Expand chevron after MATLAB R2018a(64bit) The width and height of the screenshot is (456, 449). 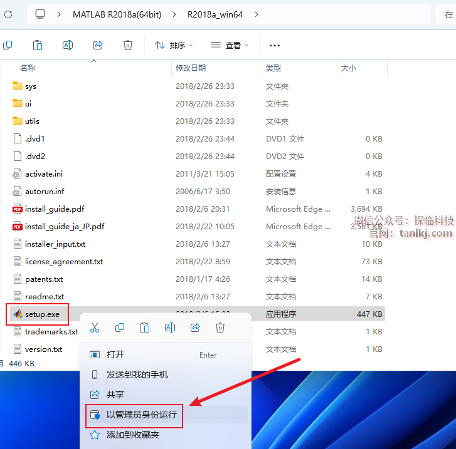174,14
